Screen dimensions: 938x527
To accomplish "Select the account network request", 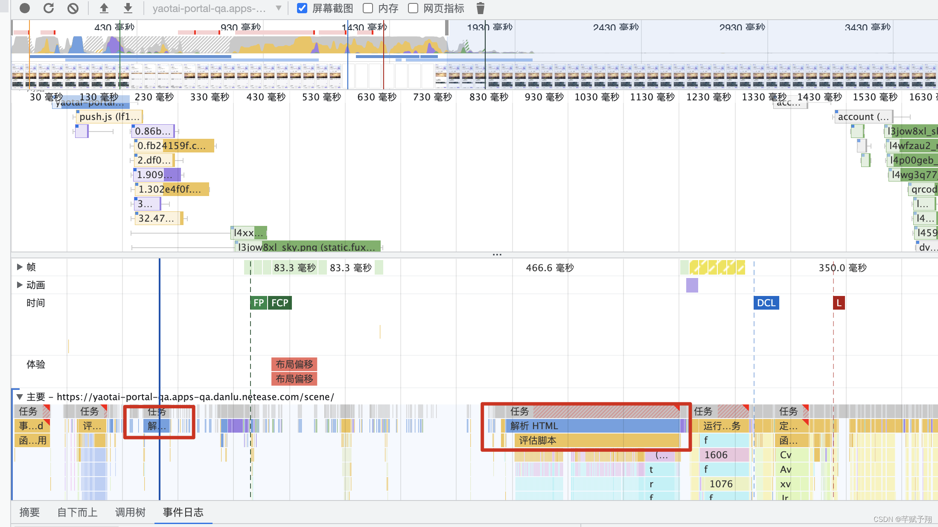I will click(864, 117).
